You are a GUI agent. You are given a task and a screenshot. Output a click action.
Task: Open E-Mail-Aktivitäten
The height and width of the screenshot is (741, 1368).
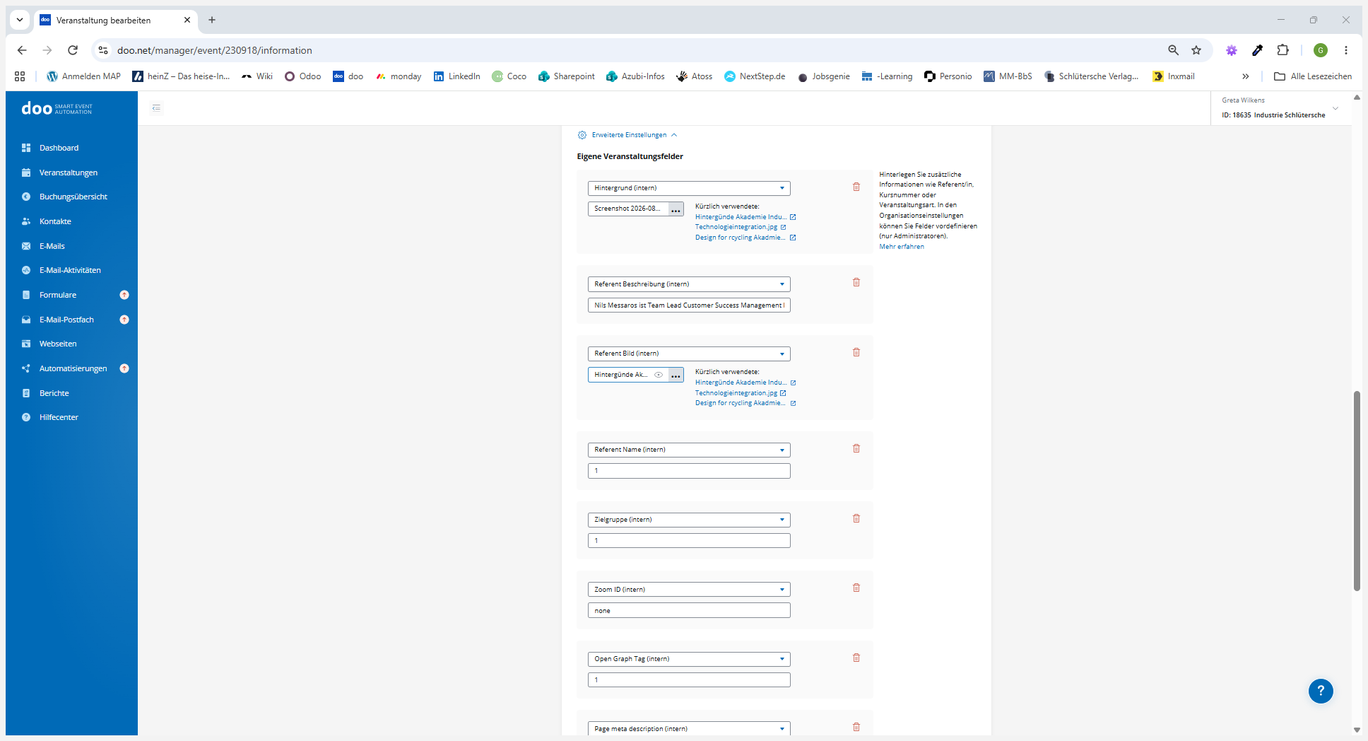[x=71, y=270]
